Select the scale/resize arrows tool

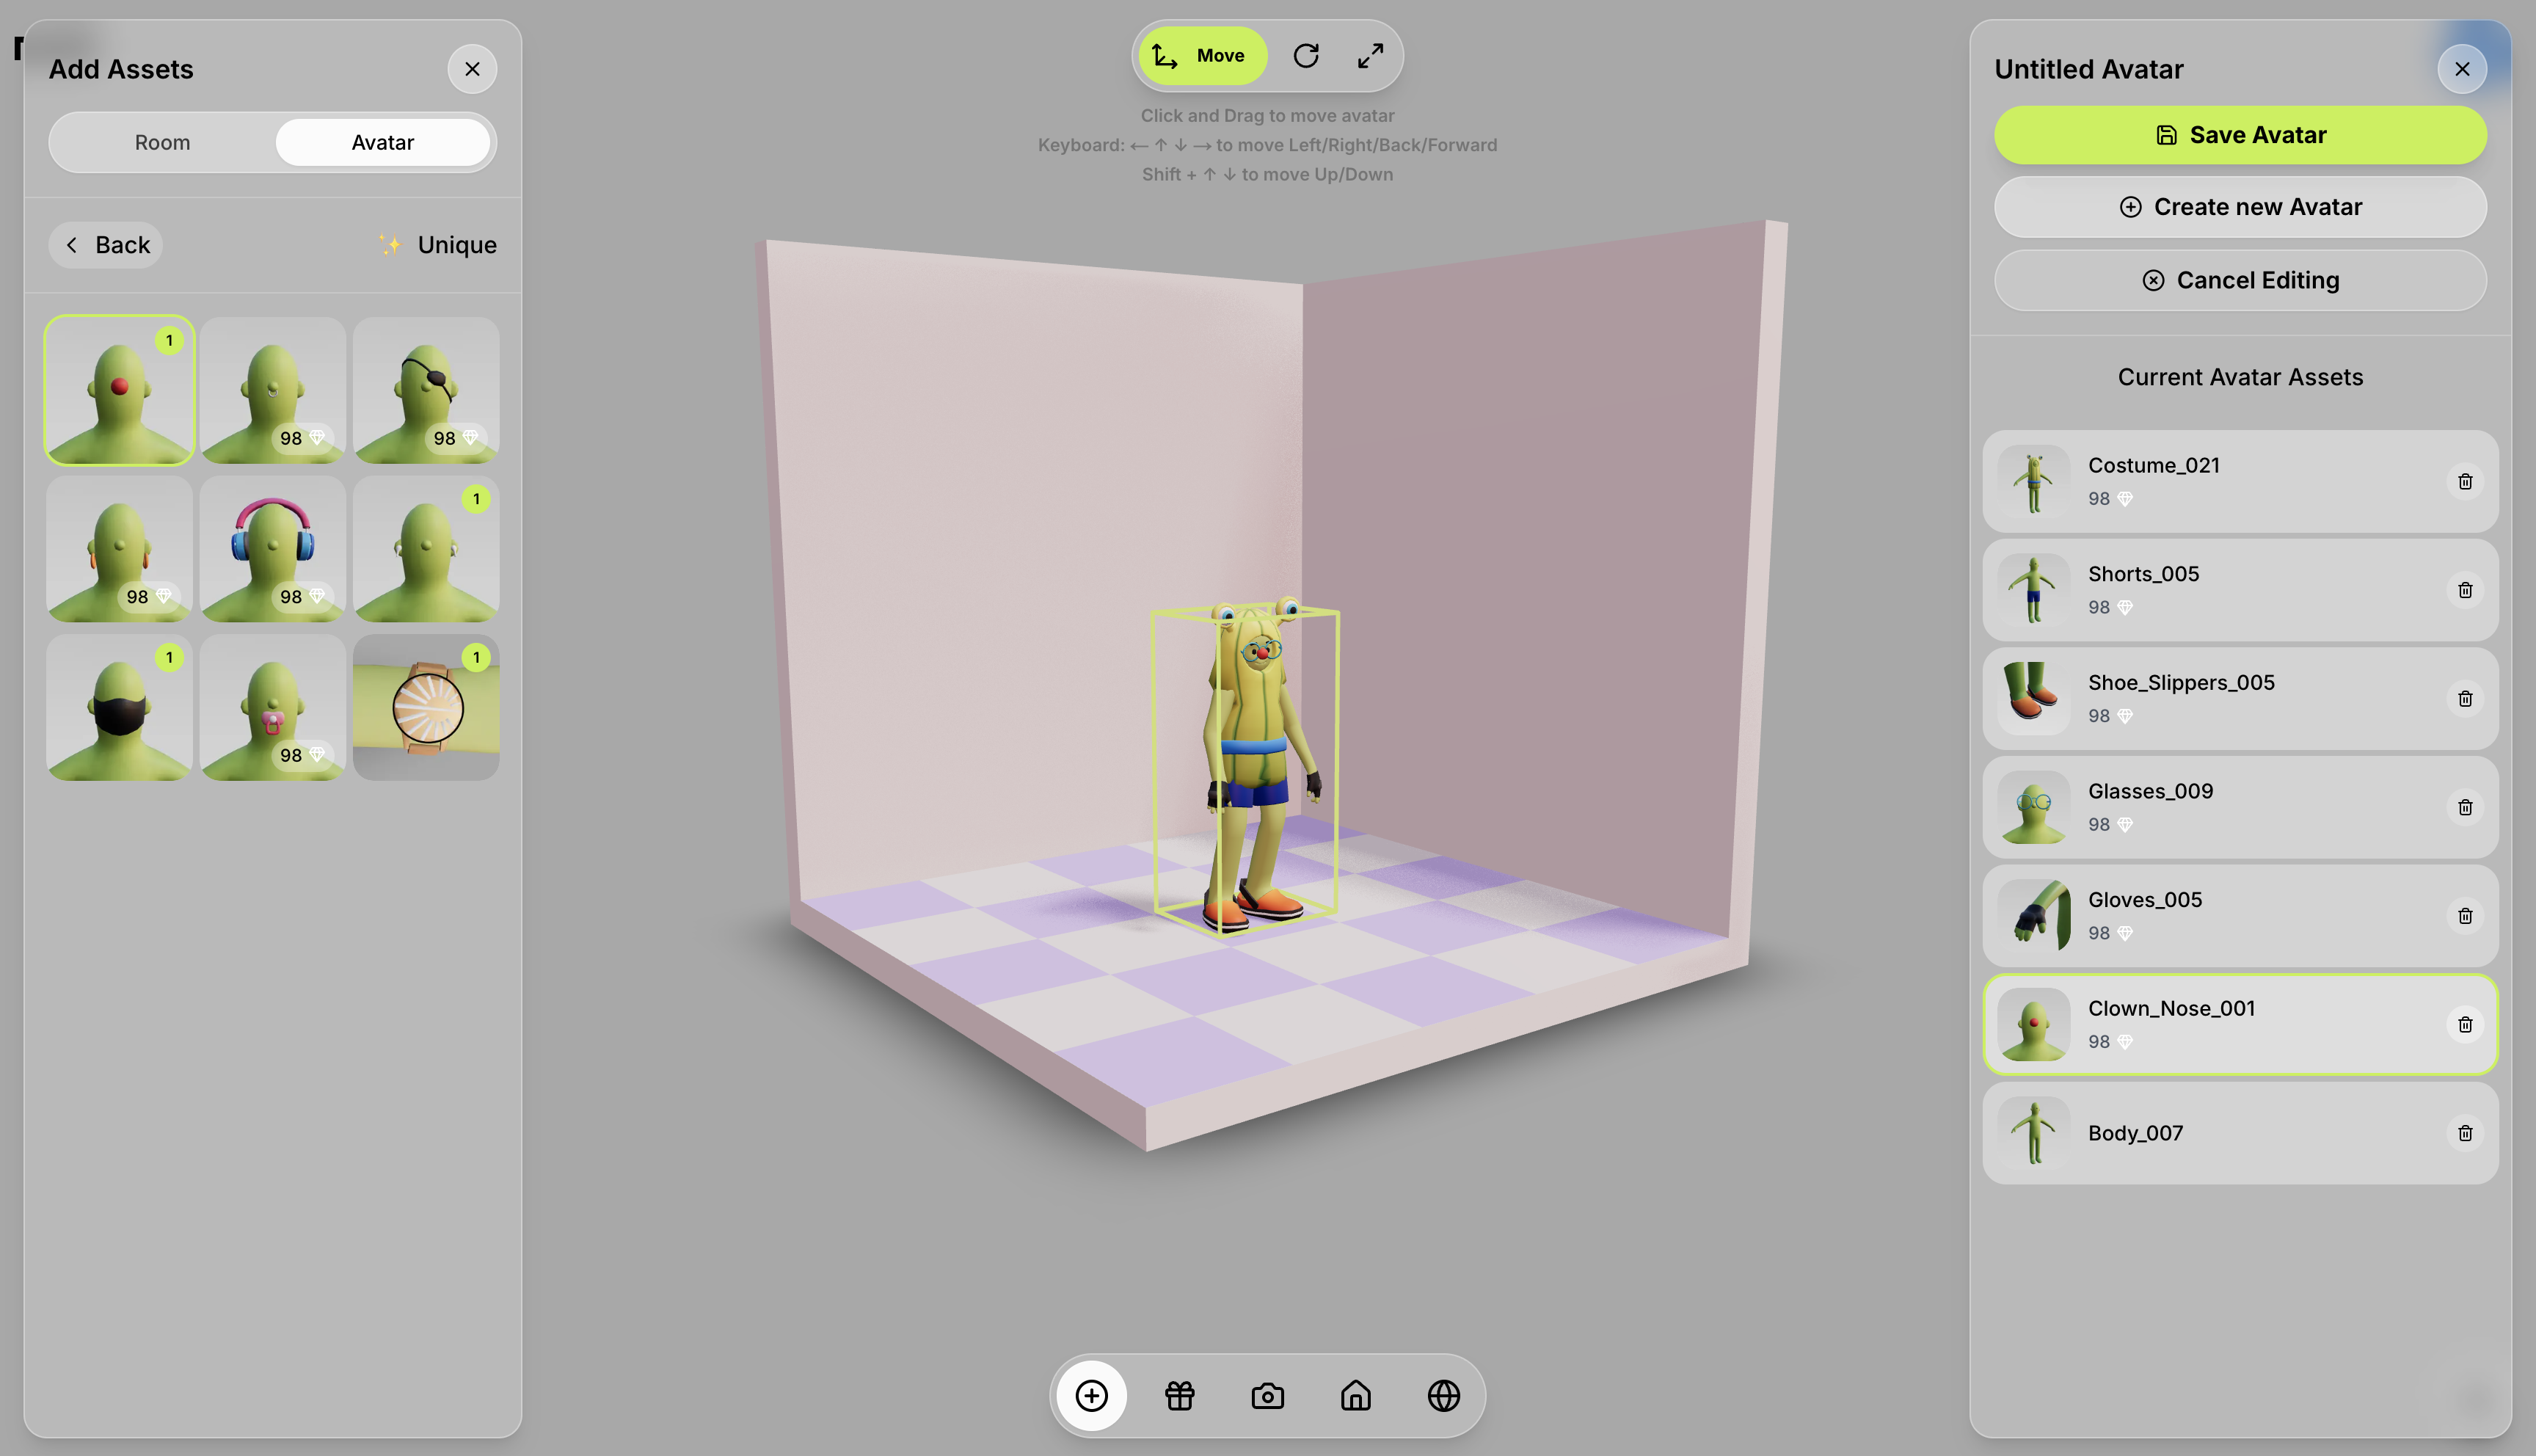click(1369, 56)
